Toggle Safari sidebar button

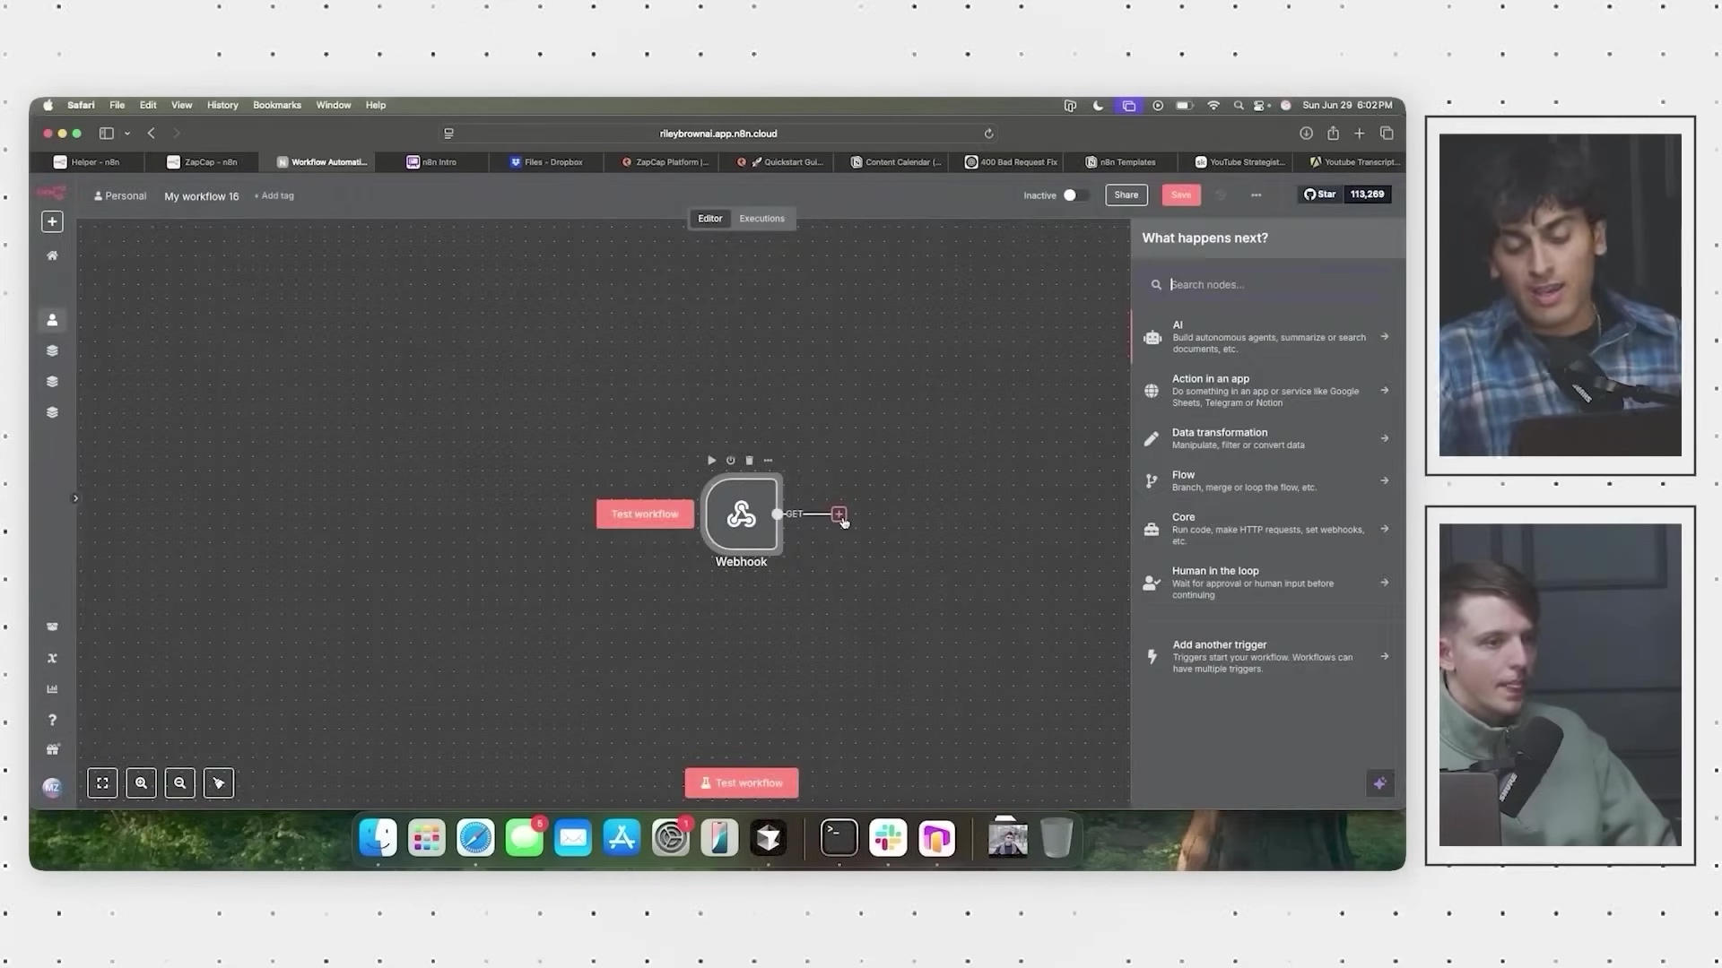tap(107, 133)
